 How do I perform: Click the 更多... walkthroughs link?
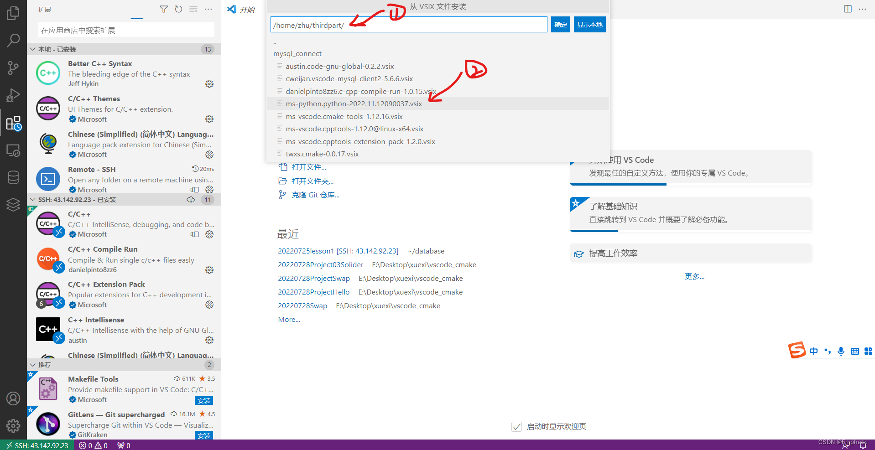(x=694, y=277)
